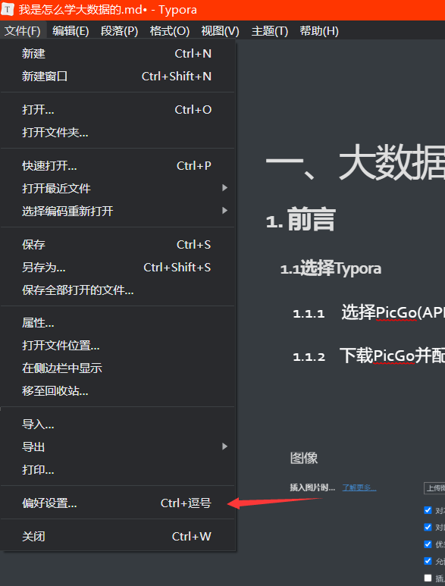Viewport: 445px width, 586px height.
Task: Choose 打开... from the file menu
Action: (118, 110)
